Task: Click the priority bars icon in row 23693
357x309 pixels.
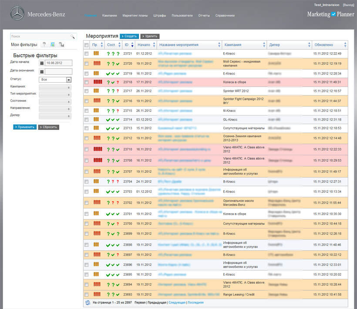Action: 97,294
